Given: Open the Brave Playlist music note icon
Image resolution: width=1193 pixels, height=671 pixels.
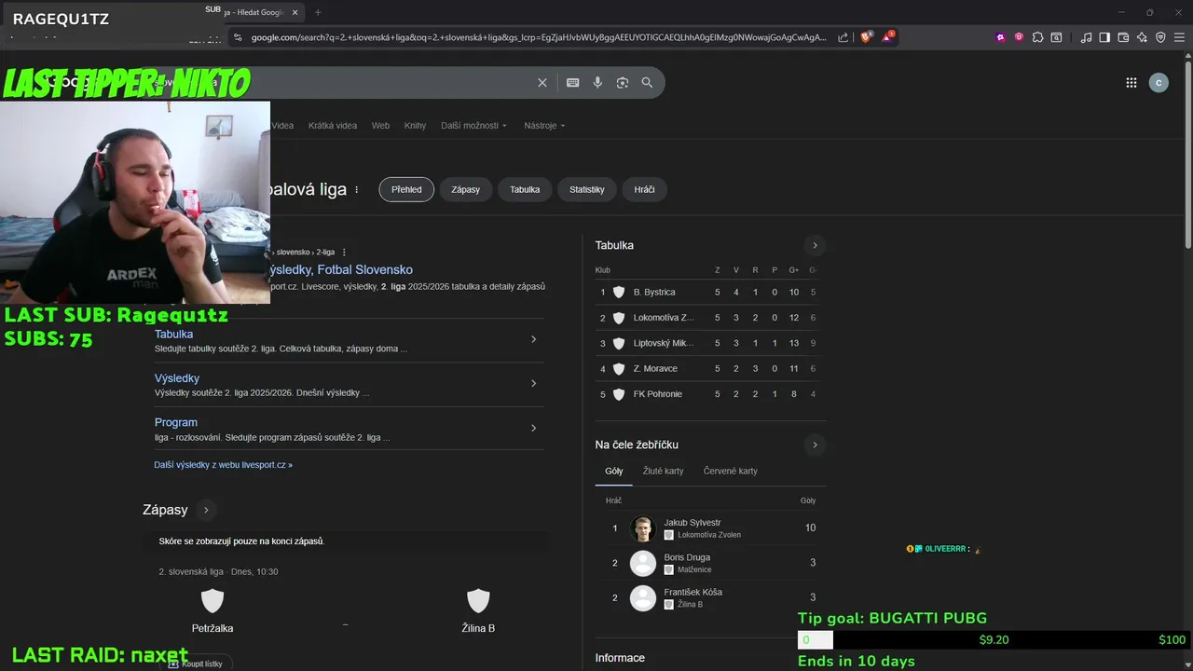Looking at the screenshot, I should pyautogui.click(x=1086, y=37).
